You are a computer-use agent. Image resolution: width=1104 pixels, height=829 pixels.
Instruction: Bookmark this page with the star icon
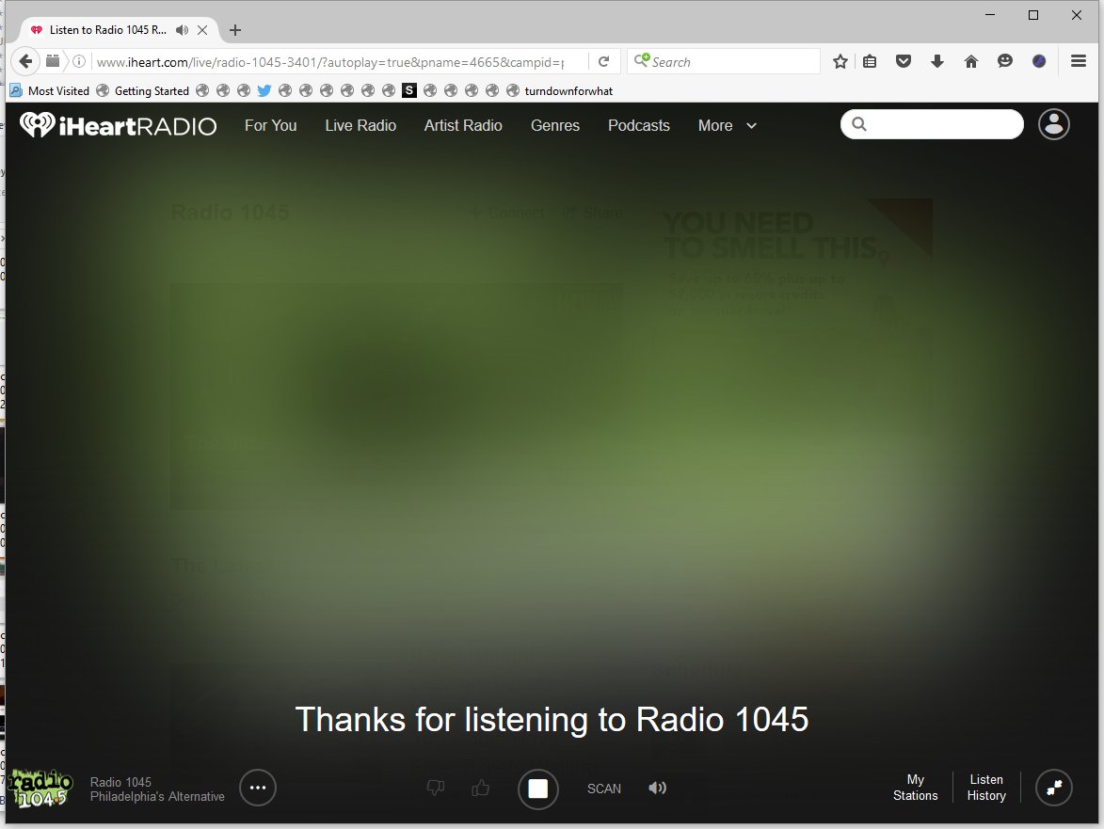point(840,61)
